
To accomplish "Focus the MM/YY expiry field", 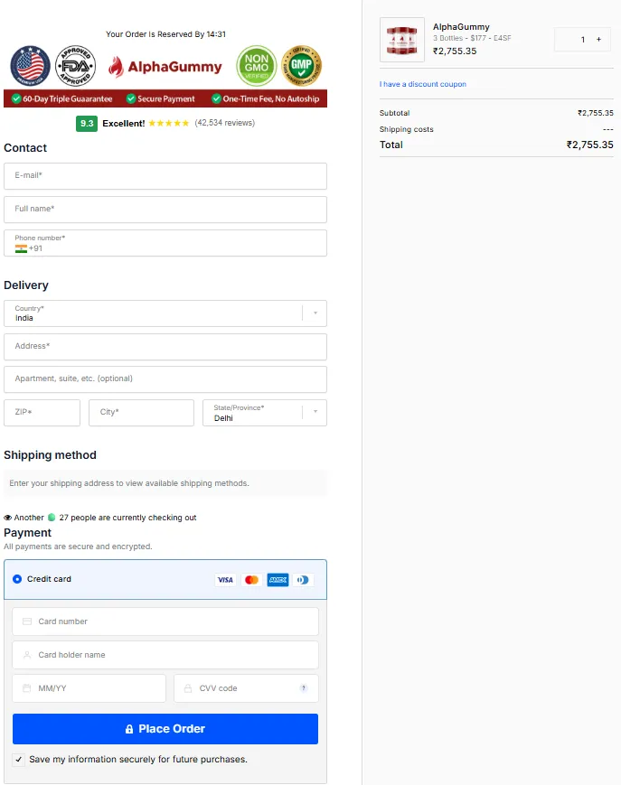I will (89, 688).
